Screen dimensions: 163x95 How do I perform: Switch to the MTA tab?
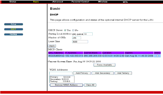(125, 2)
